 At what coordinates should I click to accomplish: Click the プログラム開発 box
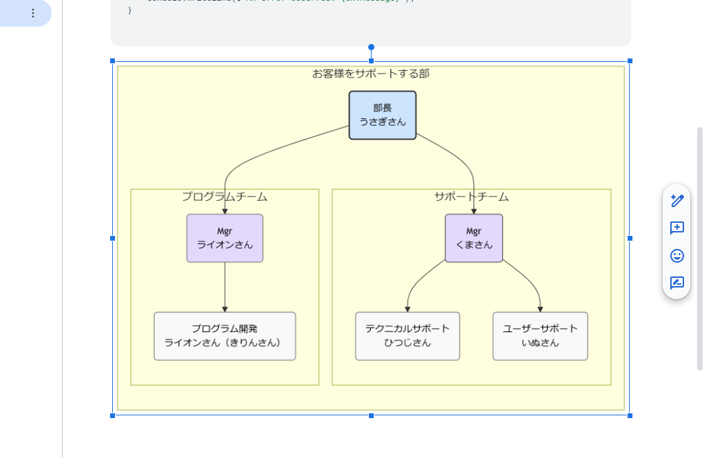[x=225, y=336]
